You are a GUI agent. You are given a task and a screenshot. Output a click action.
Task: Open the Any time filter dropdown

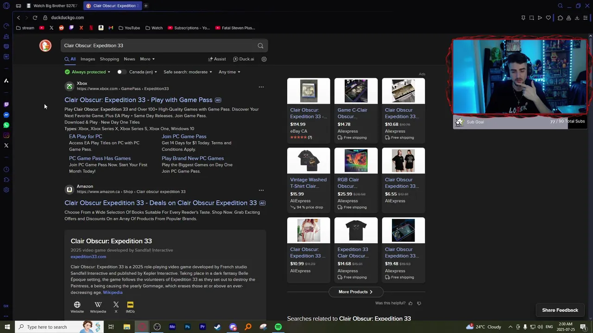coord(229,72)
